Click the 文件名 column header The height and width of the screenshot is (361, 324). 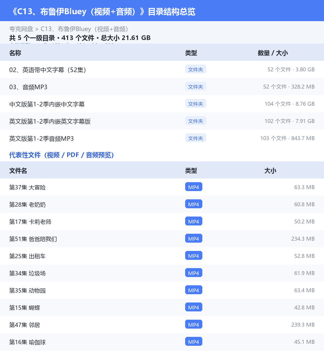pos(18,171)
